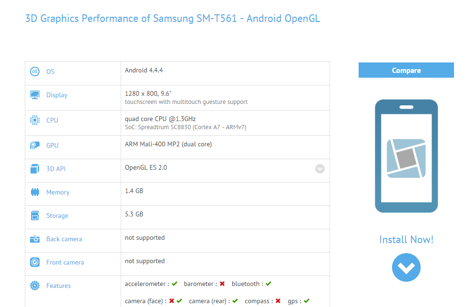Click the gps green checkmark
The width and height of the screenshot is (475, 307).
click(307, 301)
